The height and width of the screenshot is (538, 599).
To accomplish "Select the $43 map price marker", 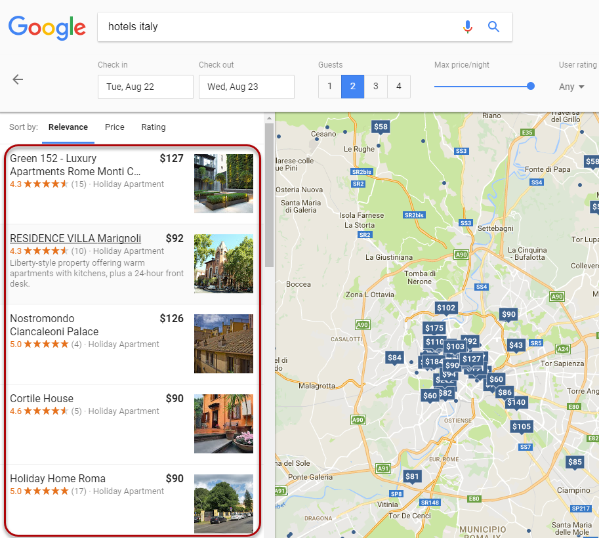I will pyautogui.click(x=516, y=346).
